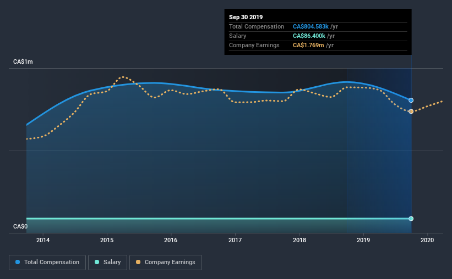Click the Company Earnings tooltip row label
Image resolution: width=452 pixels, height=279 pixels.
254,45
